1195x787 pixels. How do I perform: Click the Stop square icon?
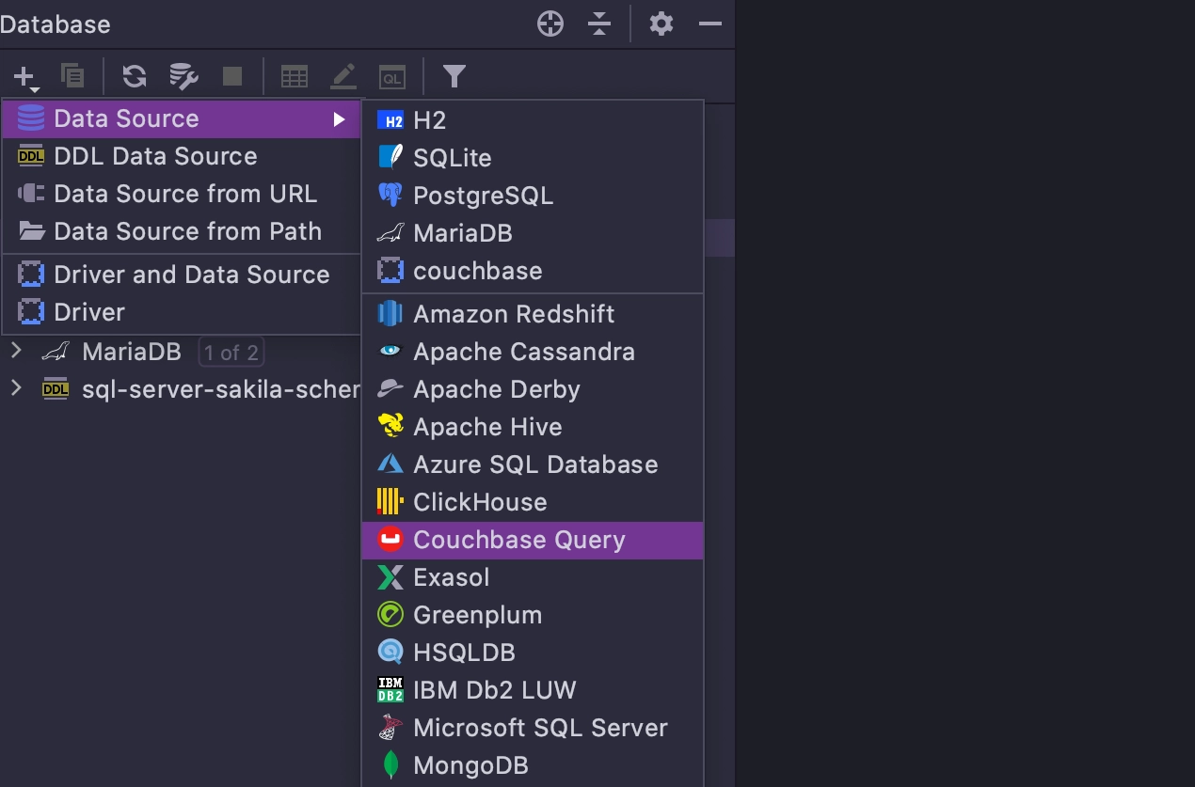(232, 76)
